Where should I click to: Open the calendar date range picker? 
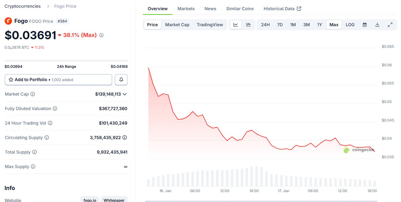365,25
